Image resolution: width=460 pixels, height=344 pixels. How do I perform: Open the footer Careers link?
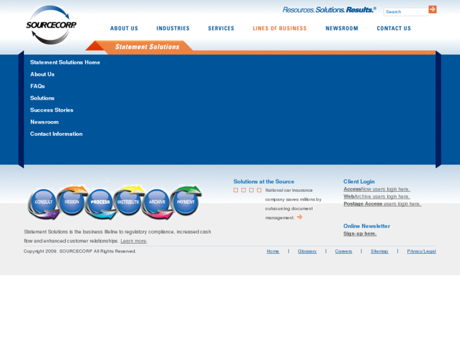pyautogui.click(x=344, y=251)
